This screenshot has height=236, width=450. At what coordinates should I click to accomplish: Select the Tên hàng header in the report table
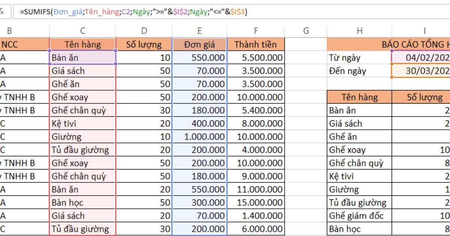coord(359,97)
